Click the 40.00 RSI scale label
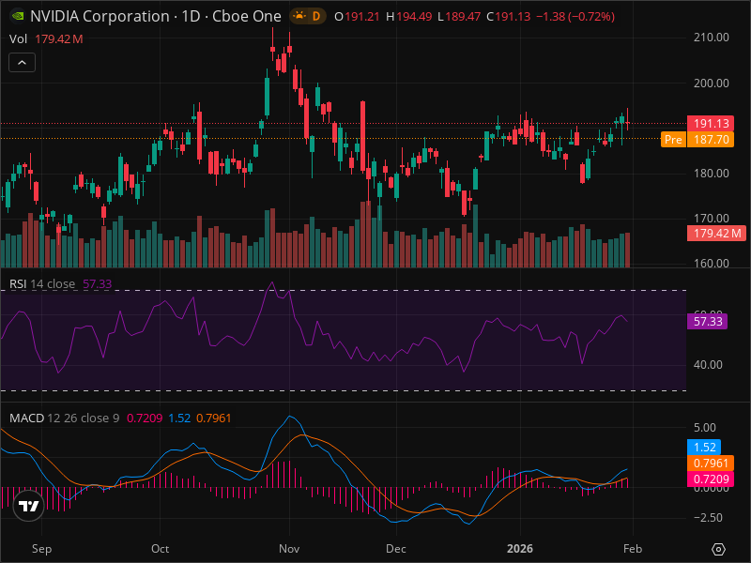Screen dimensions: 751x563 (x=708, y=365)
